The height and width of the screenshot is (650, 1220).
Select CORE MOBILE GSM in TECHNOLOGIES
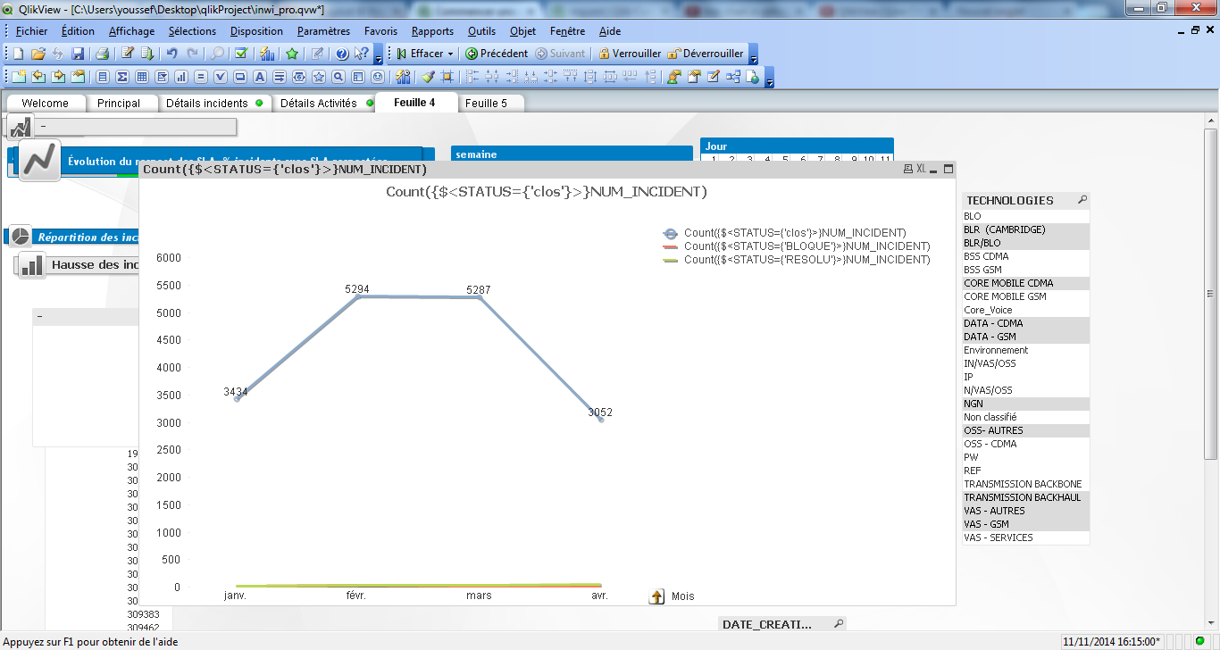point(1026,296)
